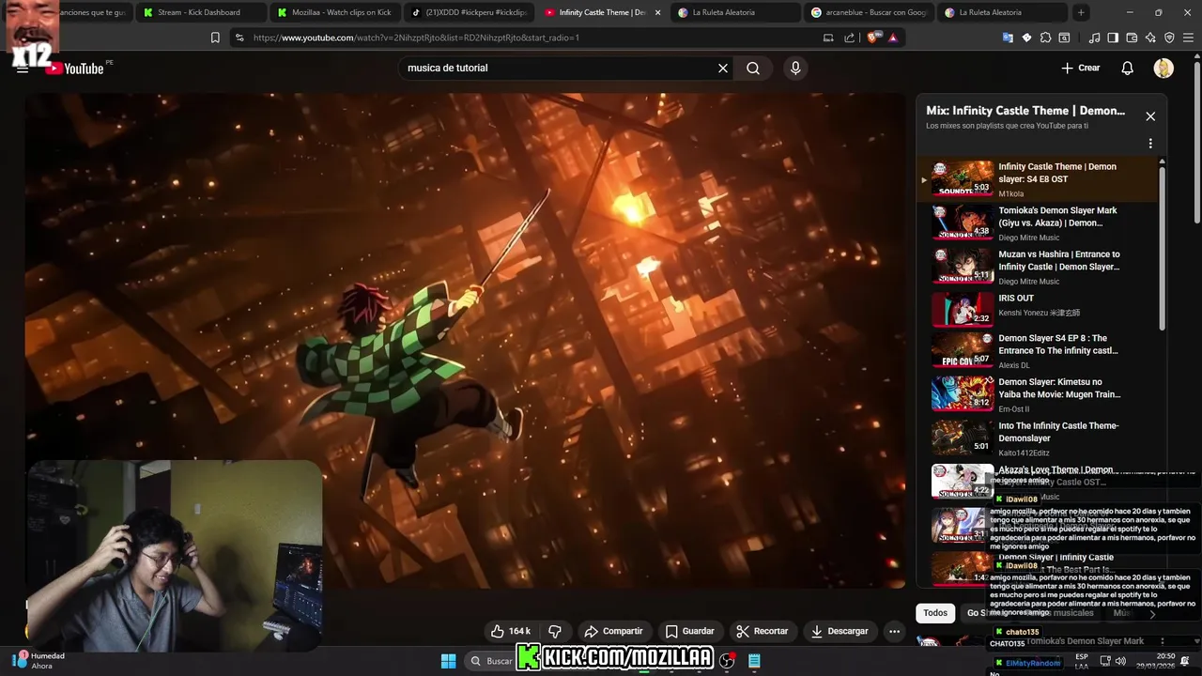The width and height of the screenshot is (1202, 676).
Task: Close the Infinity Castle Theme tab
Action: coord(657,12)
